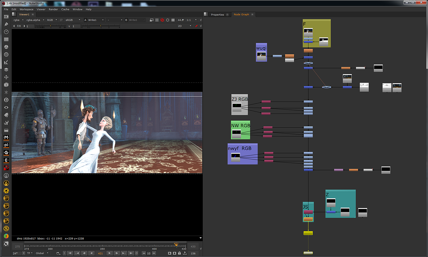428x257 pixels.
Task: Open the File menu
Action: pos(6,9)
